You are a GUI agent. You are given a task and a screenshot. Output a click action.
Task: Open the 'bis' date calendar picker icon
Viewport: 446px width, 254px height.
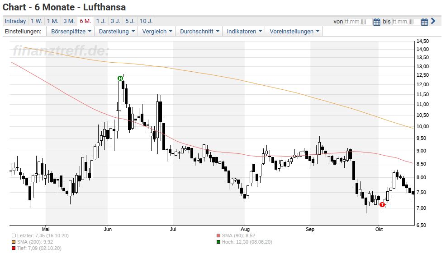pyautogui.click(x=424, y=22)
